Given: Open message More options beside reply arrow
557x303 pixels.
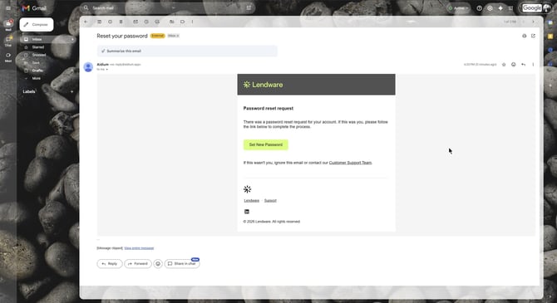Looking at the screenshot, I should [x=533, y=65].
